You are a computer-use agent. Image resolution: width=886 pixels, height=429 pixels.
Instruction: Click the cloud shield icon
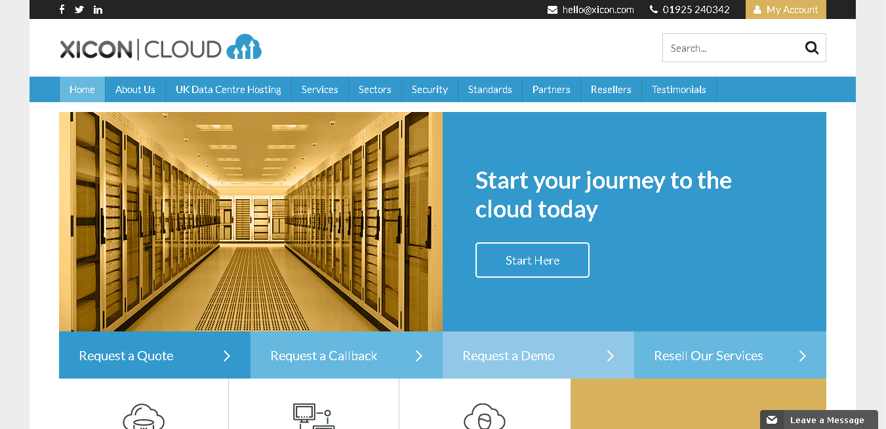(x=485, y=416)
